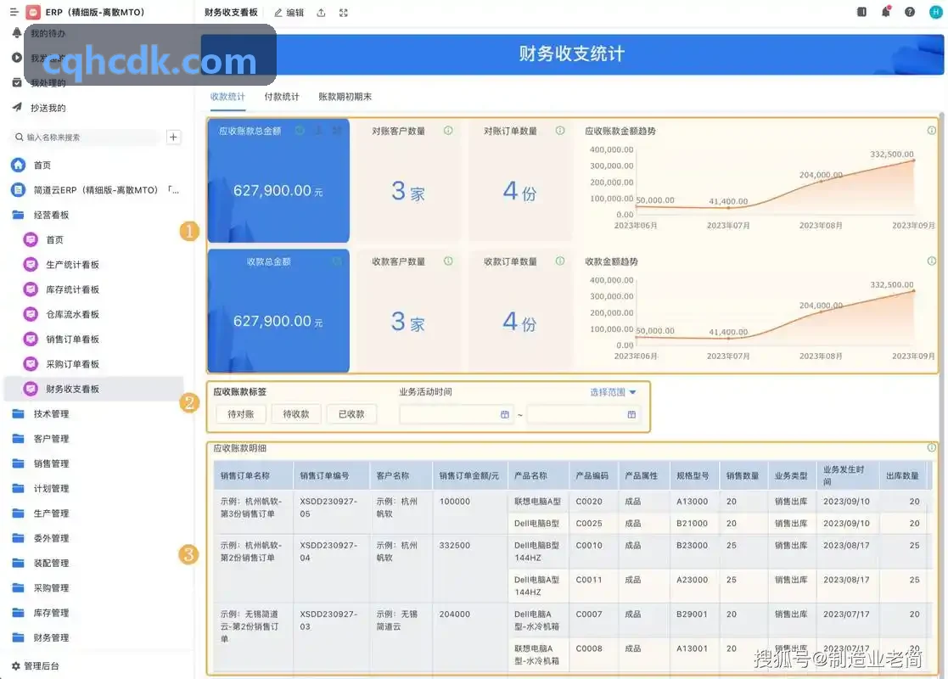Select 财务收支看板 in sidebar
Image resolution: width=948 pixels, height=679 pixels.
pyautogui.click(x=93, y=389)
